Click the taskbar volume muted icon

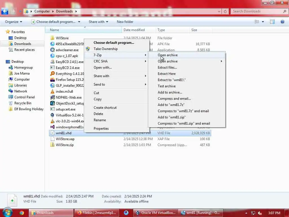pyautogui.click(x=260, y=213)
